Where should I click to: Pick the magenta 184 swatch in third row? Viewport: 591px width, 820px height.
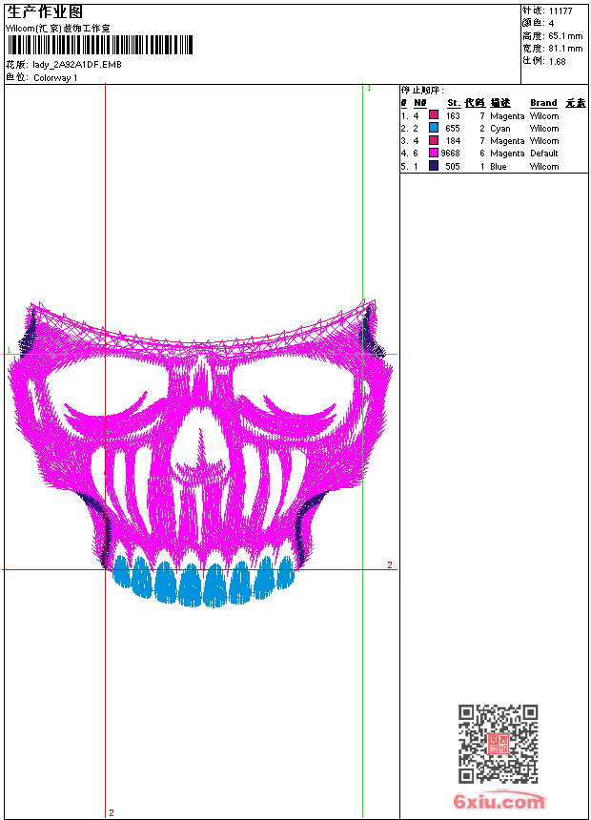(434, 141)
